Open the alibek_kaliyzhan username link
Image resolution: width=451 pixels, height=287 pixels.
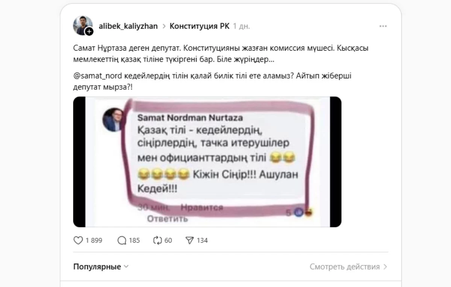128,26
